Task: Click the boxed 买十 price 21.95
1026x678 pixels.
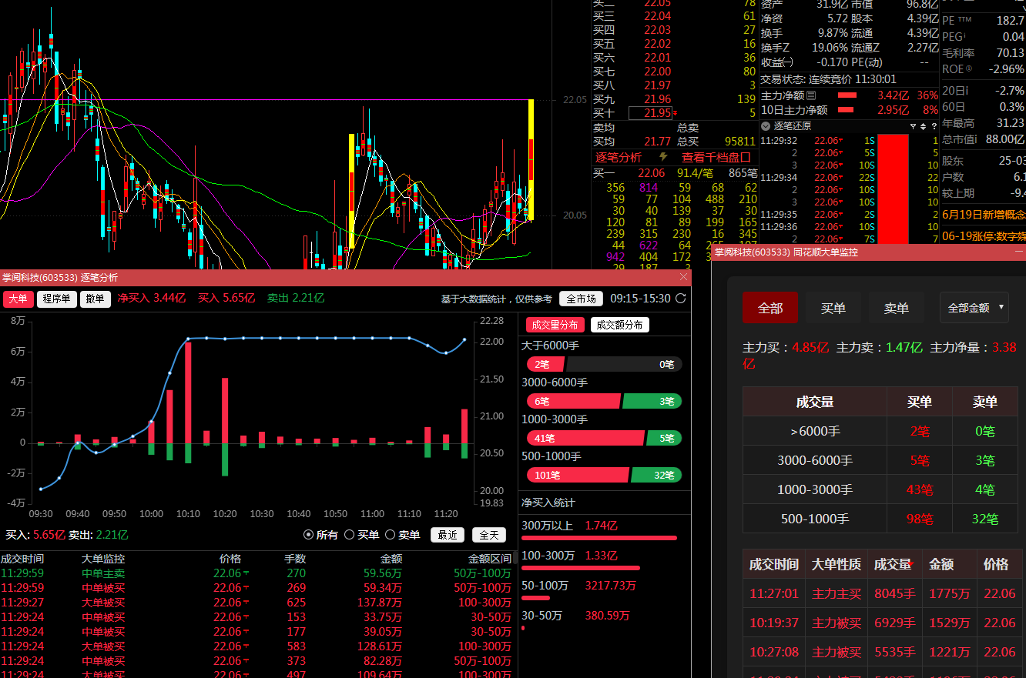Action: coord(651,113)
